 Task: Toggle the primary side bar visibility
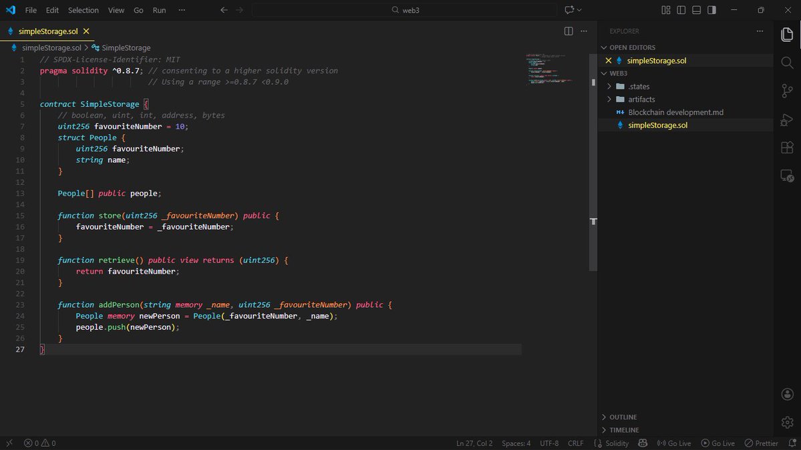pyautogui.click(x=681, y=10)
